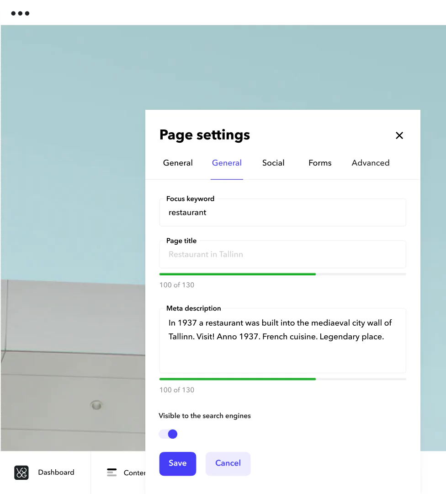The image size is (446, 494).
Task: Click the Page title input field
Action: tap(282, 254)
